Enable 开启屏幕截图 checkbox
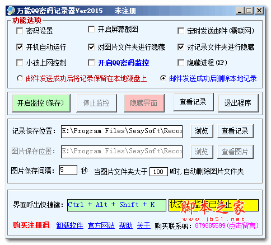271x245 pixels. pos(91,29)
